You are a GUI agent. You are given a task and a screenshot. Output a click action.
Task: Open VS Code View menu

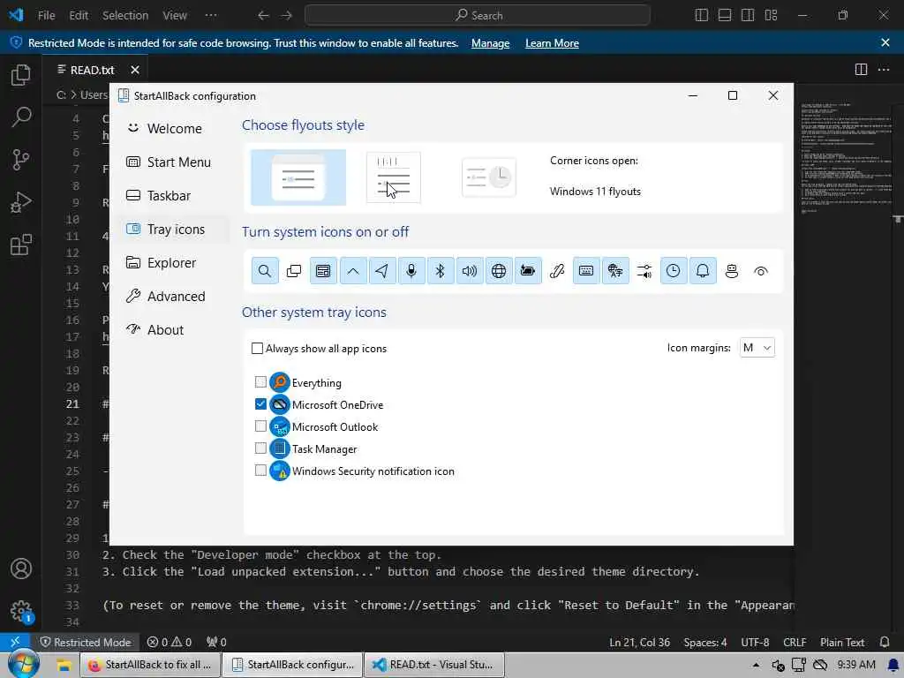175,16
